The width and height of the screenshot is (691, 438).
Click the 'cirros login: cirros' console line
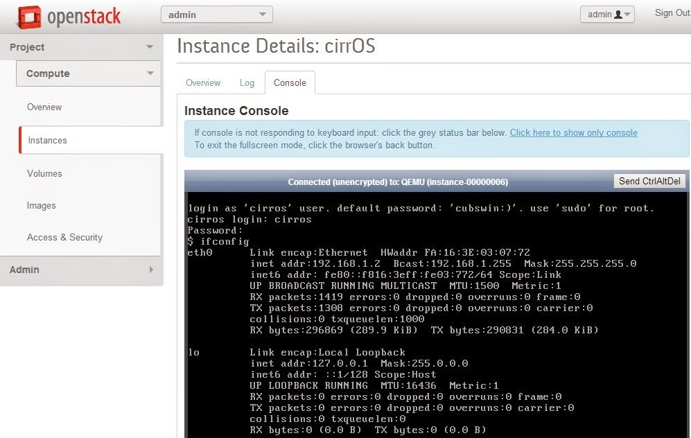(x=249, y=220)
